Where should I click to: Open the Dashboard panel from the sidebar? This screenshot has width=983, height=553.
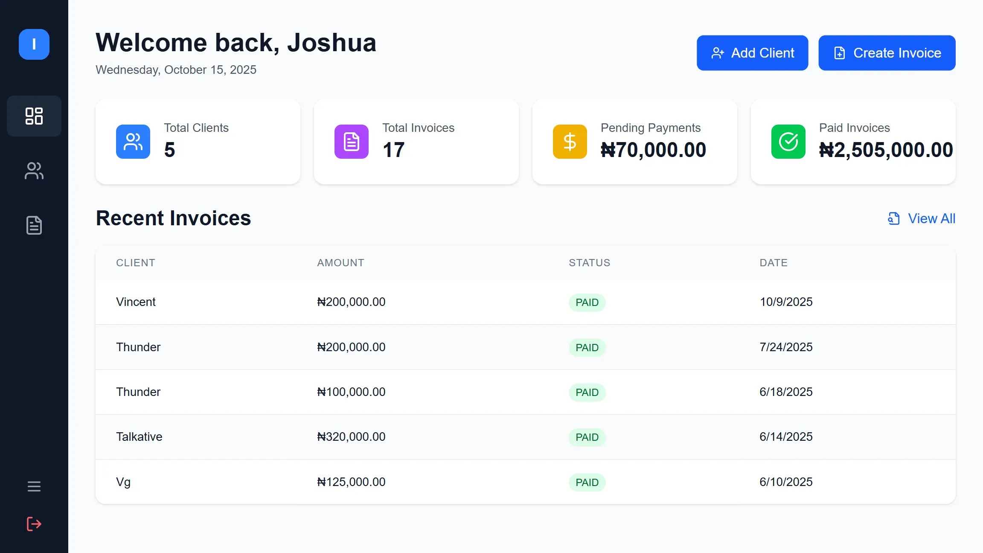pyautogui.click(x=34, y=116)
